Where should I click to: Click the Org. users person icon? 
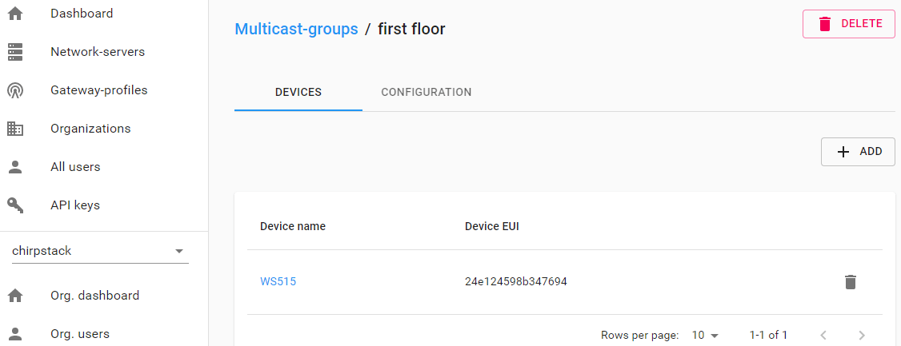[15, 333]
